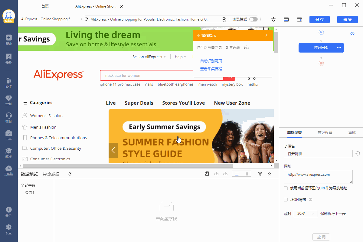The height and width of the screenshot is (242, 363).
Task: Click the 应用 apply button
Action: click(321, 237)
